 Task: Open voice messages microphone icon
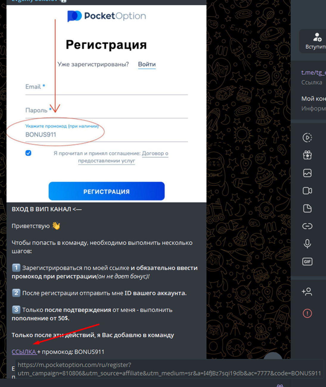tap(307, 244)
